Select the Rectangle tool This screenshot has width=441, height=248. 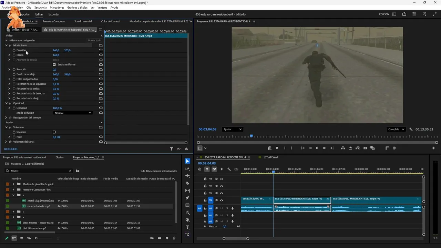187,205
